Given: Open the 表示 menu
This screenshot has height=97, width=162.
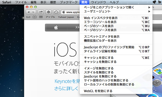Looking at the screenshot, I should tap(43, 2).
